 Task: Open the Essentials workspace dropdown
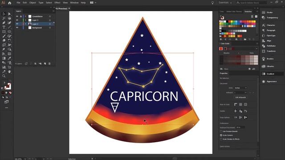click(x=225, y=3)
